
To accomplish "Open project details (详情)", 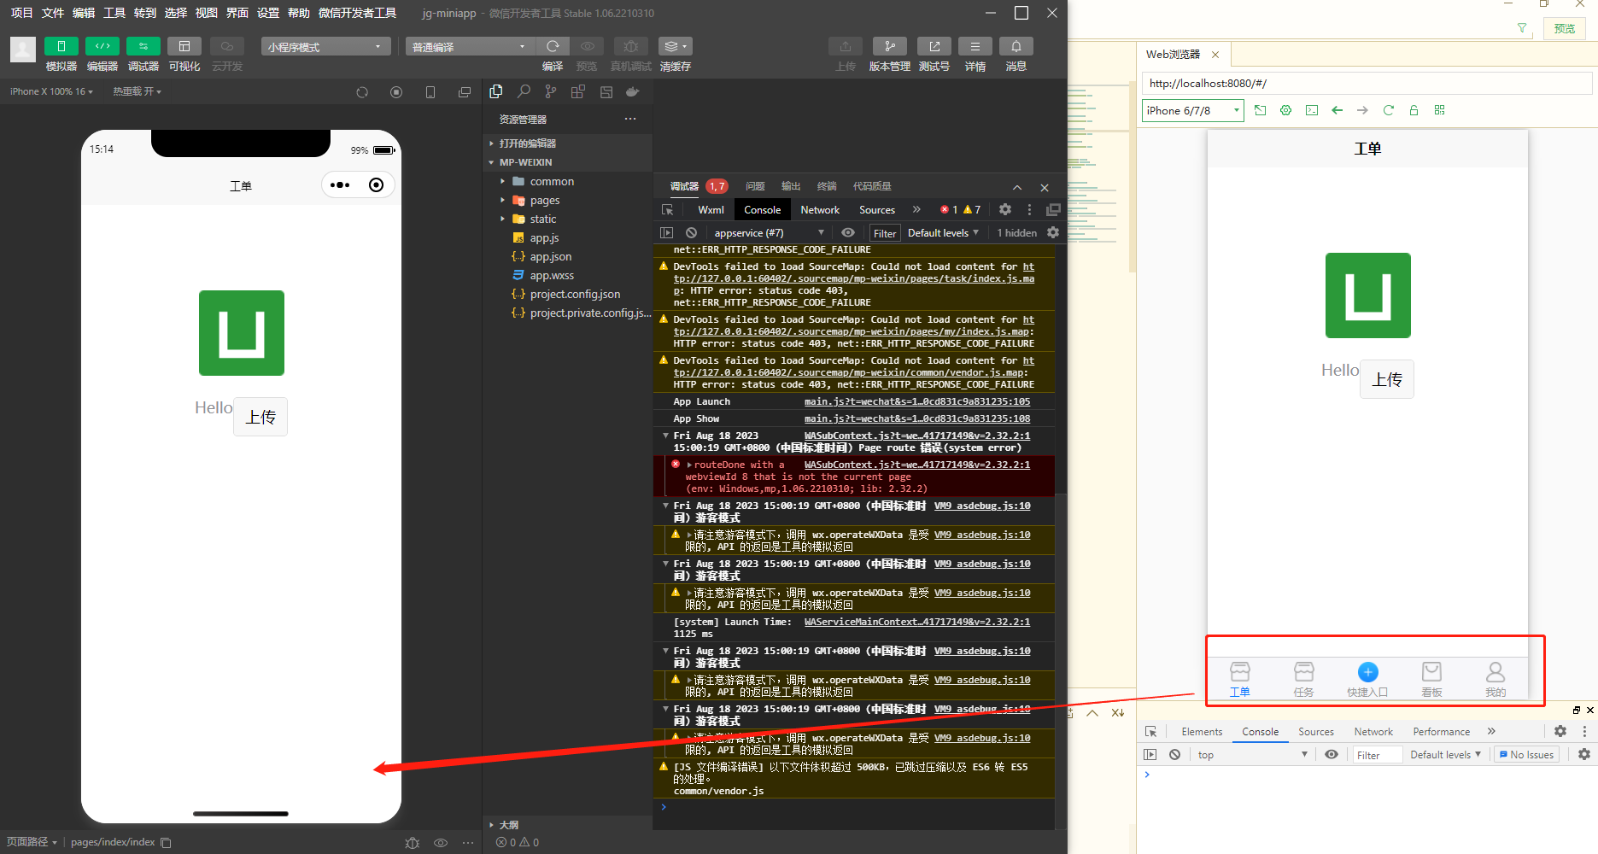I will tap(975, 46).
